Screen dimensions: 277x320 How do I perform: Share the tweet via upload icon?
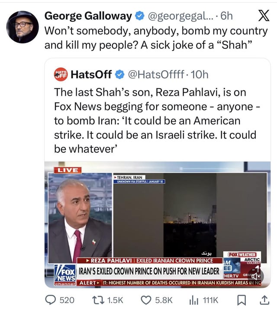click(x=264, y=300)
